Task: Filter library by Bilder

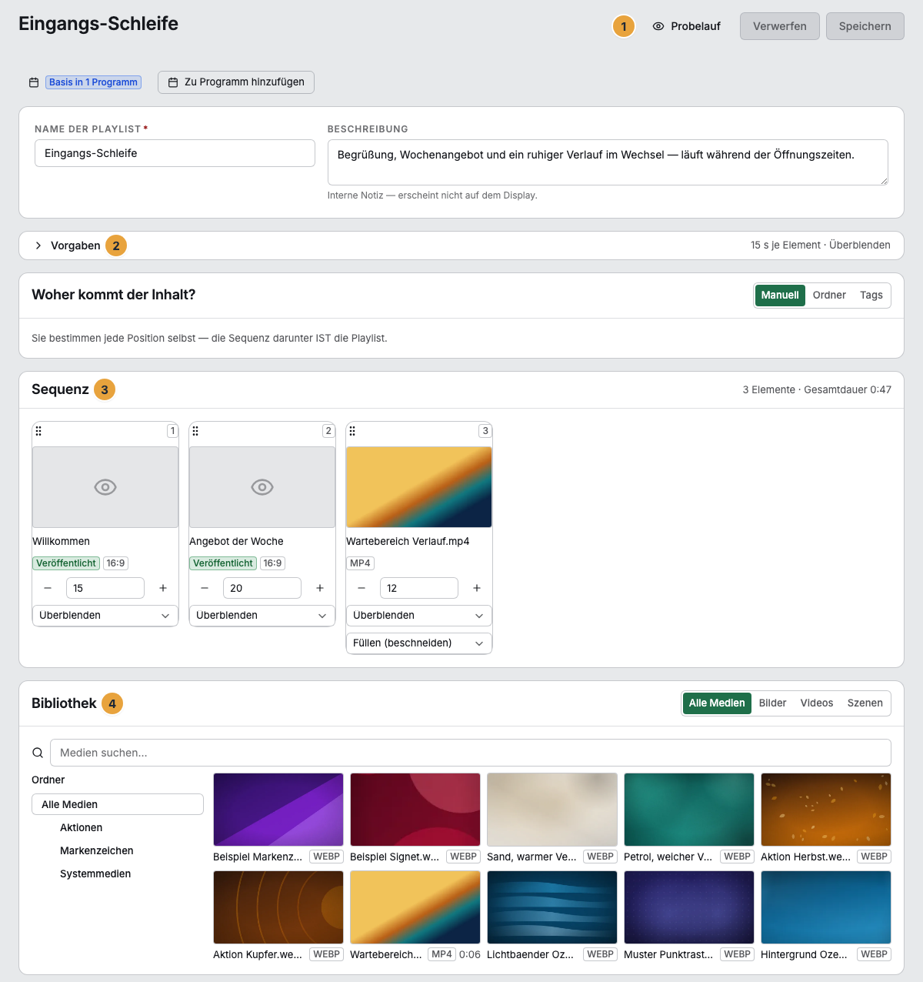Action: coord(772,703)
